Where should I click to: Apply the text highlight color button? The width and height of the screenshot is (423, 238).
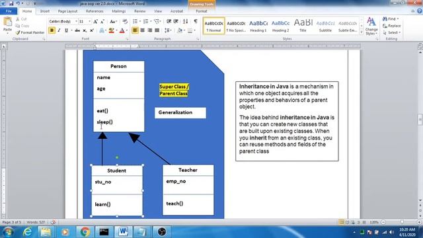(112, 30)
